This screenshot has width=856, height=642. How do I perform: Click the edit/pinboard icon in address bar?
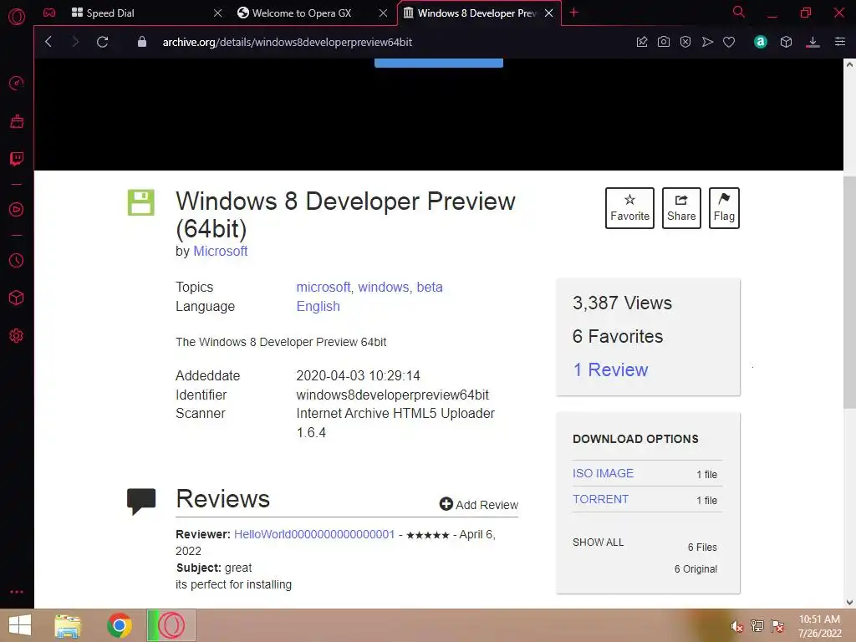click(642, 42)
